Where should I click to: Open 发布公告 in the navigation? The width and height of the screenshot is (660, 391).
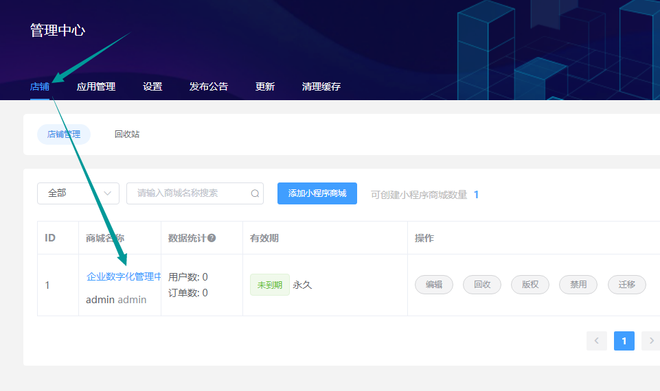[x=209, y=86]
